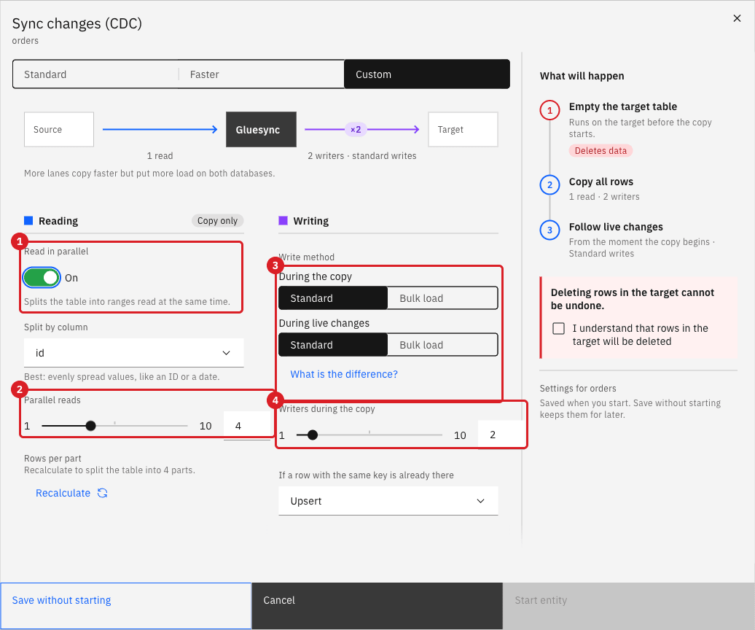Click '2 writers · standard writes' label
This screenshot has height=630, width=755.
click(362, 155)
